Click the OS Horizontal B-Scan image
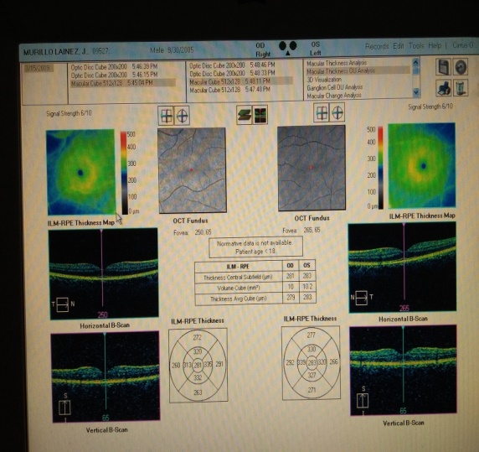Image resolution: width=479 pixels, height=452 pixels. tap(403, 268)
